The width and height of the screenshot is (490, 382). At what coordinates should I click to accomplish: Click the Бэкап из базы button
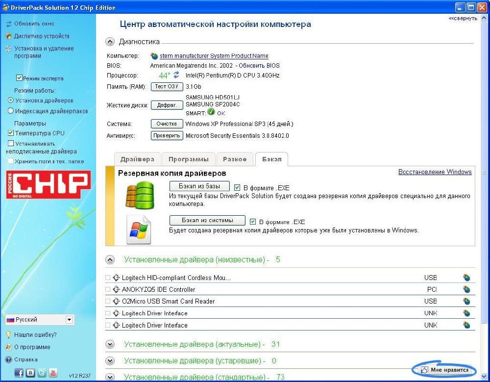(x=199, y=186)
